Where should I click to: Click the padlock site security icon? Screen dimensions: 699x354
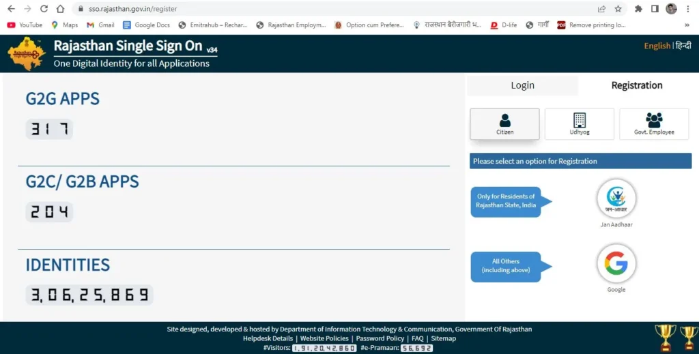[x=81, y=9]
